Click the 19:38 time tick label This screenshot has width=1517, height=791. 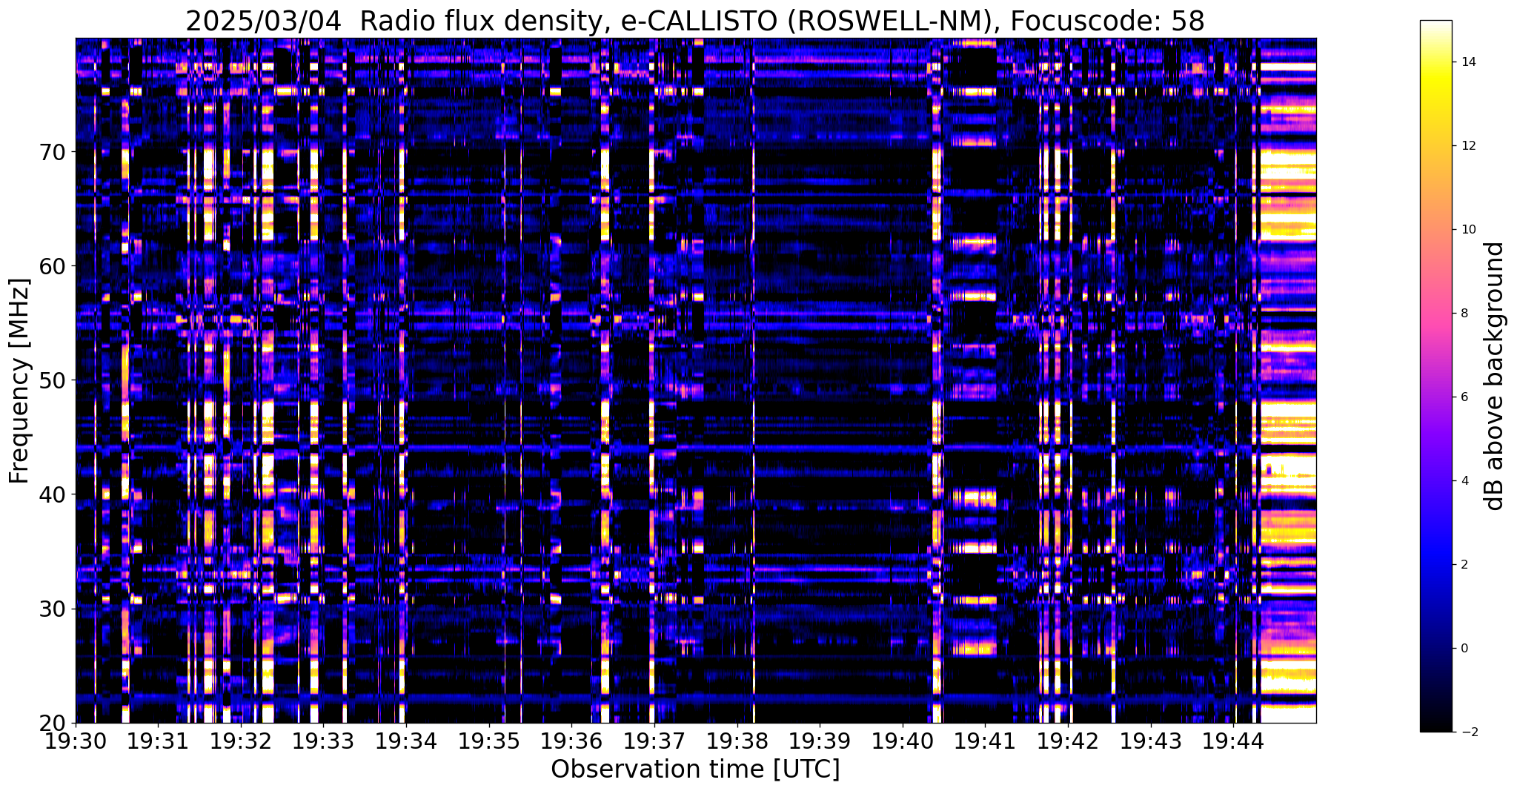[x=736, y=741]
